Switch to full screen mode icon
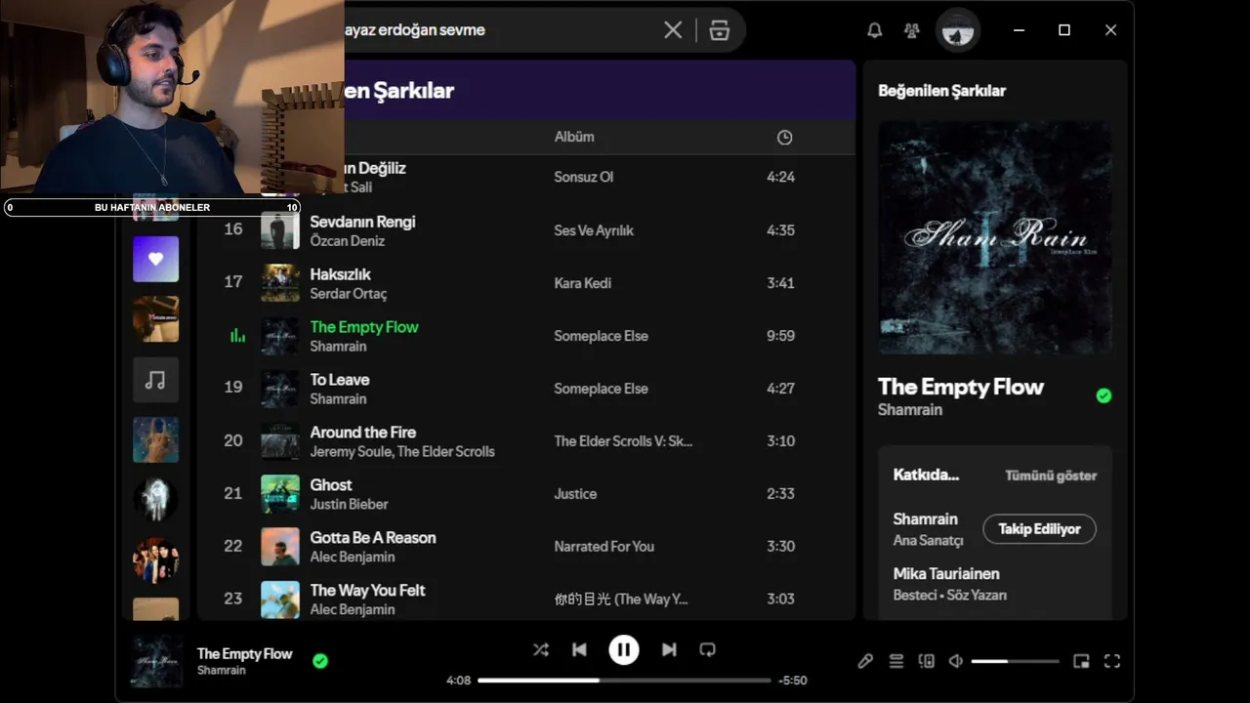 click(1111, 661)
